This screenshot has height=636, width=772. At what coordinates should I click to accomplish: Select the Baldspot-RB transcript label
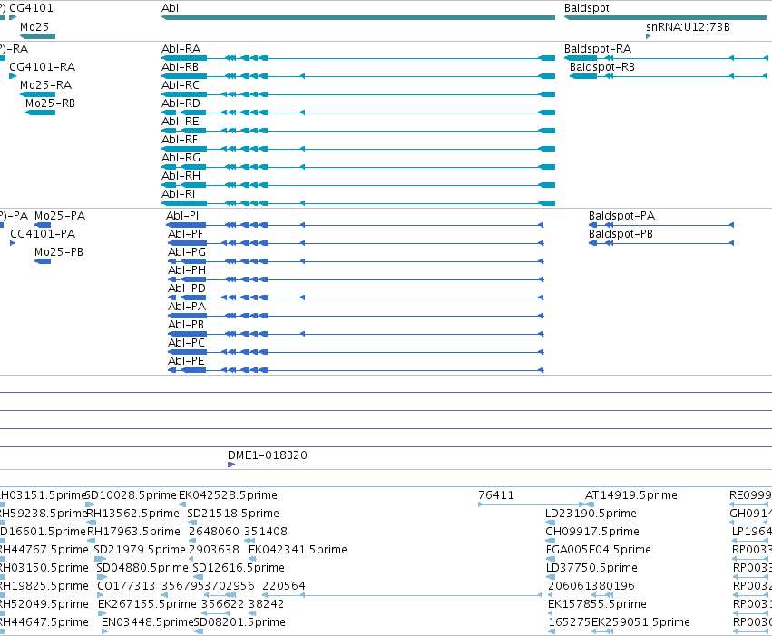coord(602,67)
